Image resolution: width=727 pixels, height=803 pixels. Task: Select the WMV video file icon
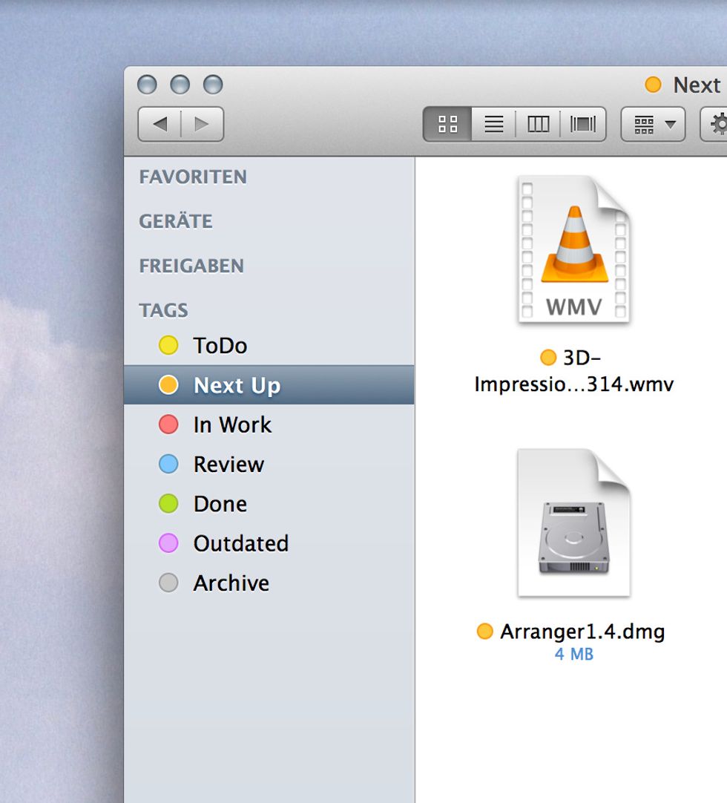tap(573, 249)
